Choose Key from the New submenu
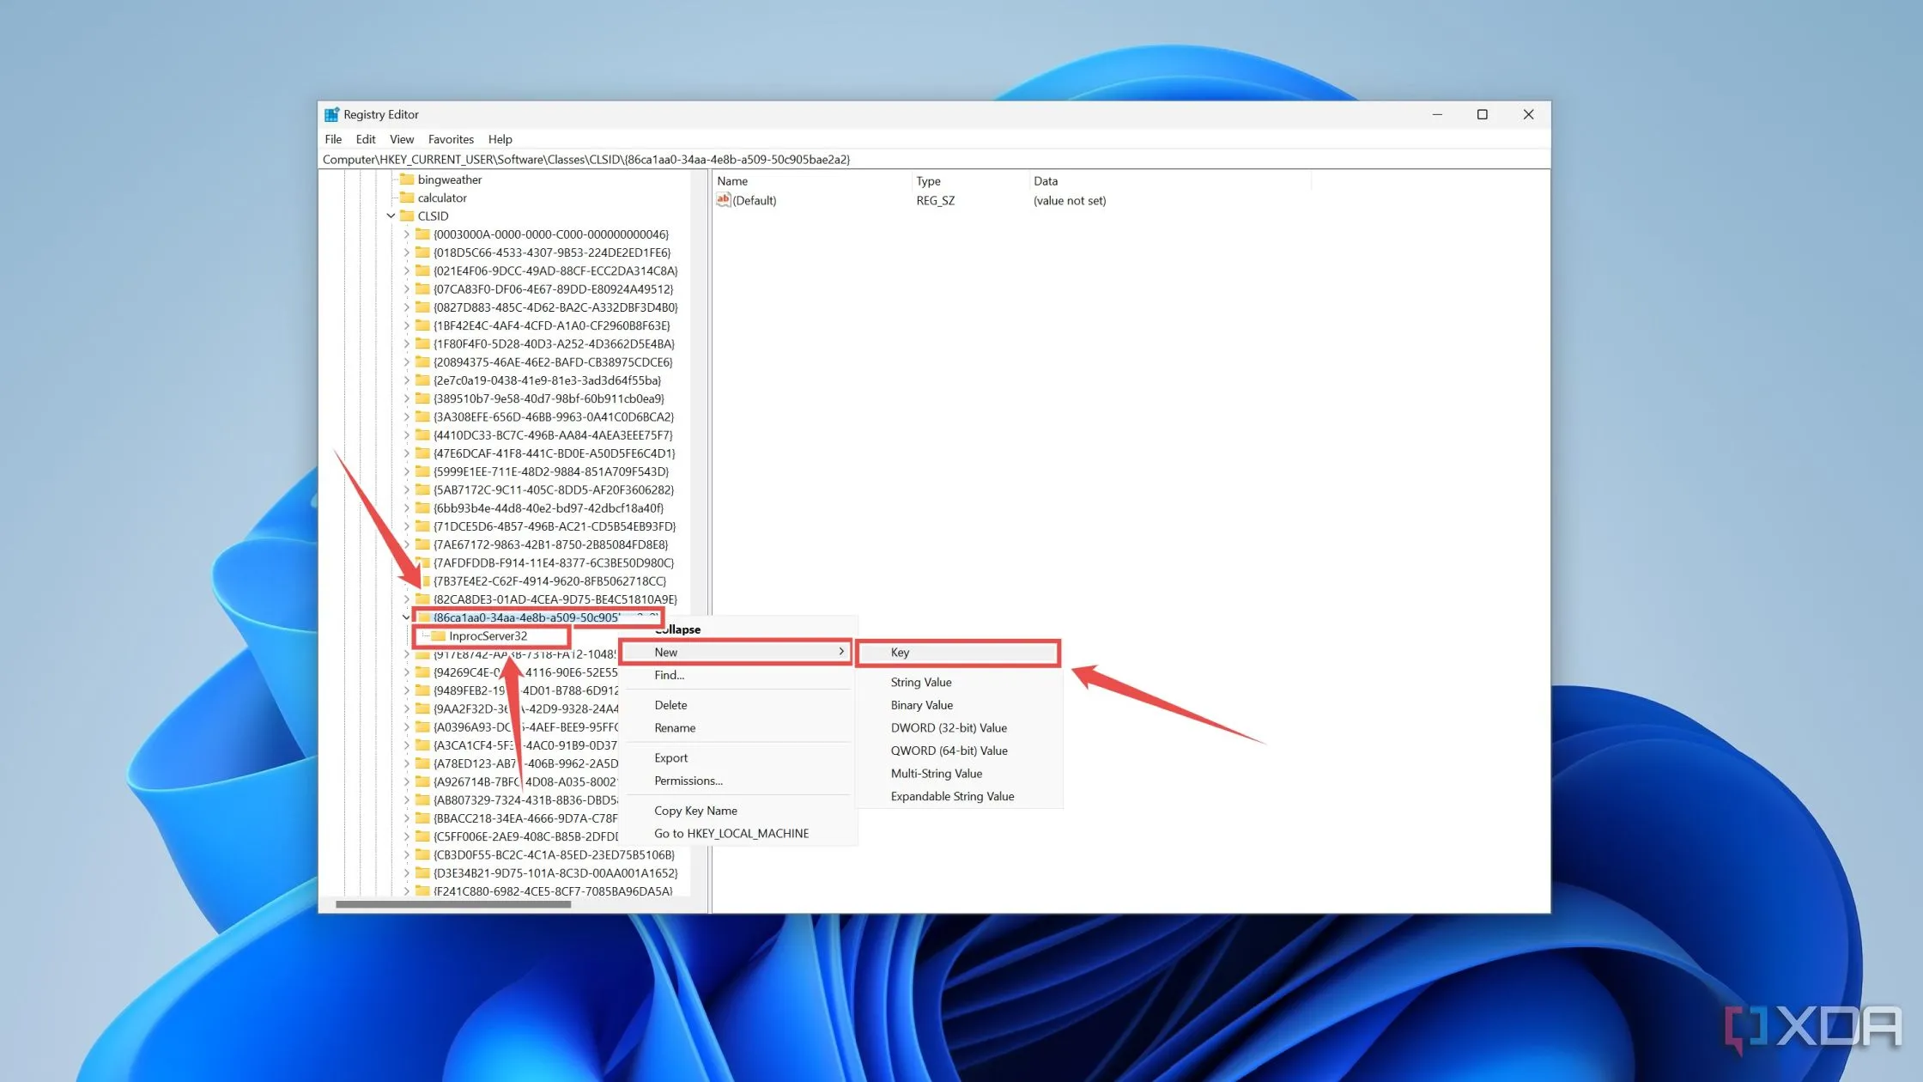 coord(900,653)
